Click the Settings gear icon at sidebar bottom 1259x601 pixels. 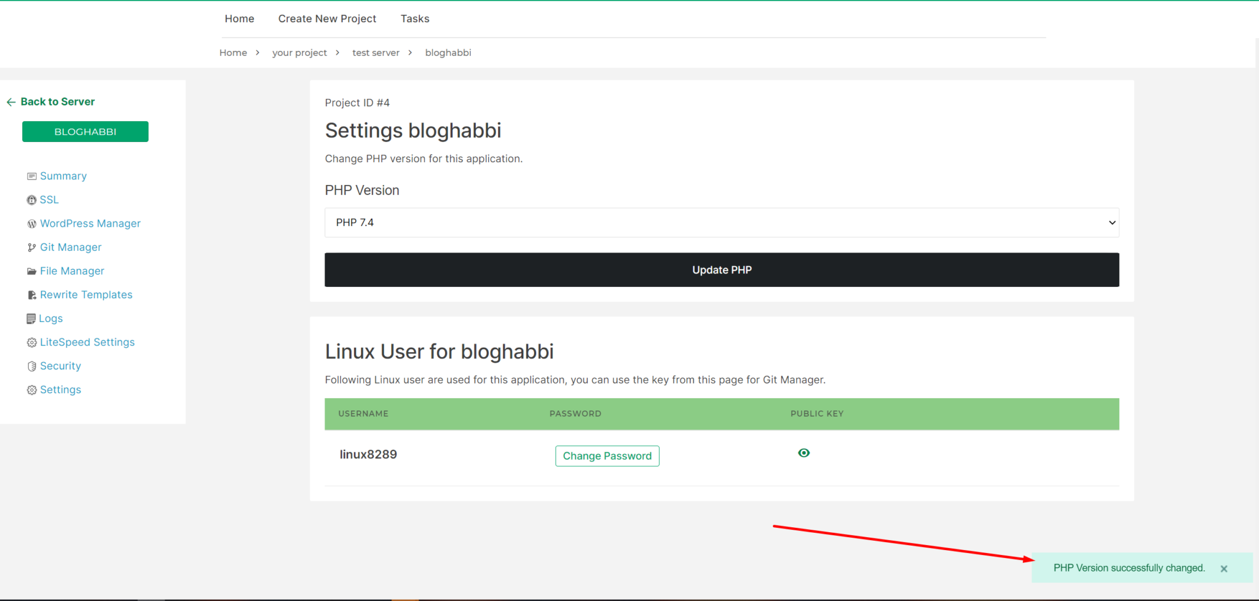[31, 389]
